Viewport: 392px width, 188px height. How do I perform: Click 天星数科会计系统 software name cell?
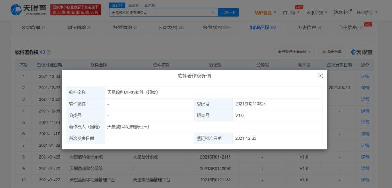tap(86, 157)
